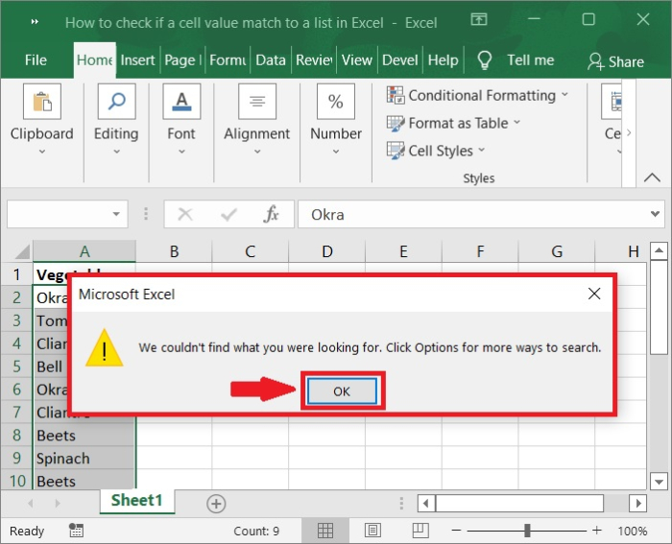Open Cell Styles menu
Viewport: 672px width, 544px height.
tap(436, 151)
